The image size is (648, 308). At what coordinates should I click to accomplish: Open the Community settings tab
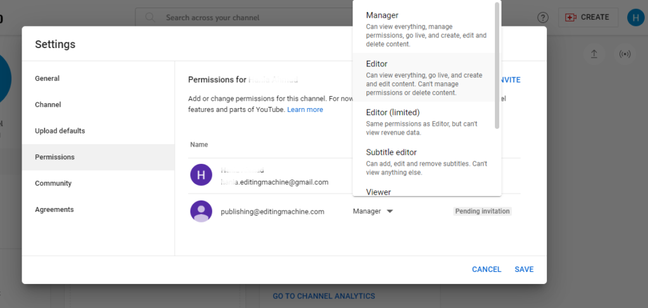(x=98, y=183)
